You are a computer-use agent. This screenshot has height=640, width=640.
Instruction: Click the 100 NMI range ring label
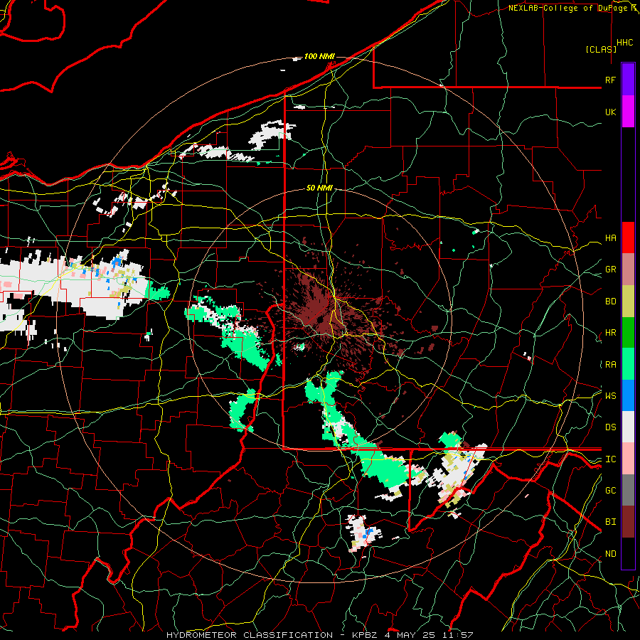pyautogui.click(x=319, y=56)
